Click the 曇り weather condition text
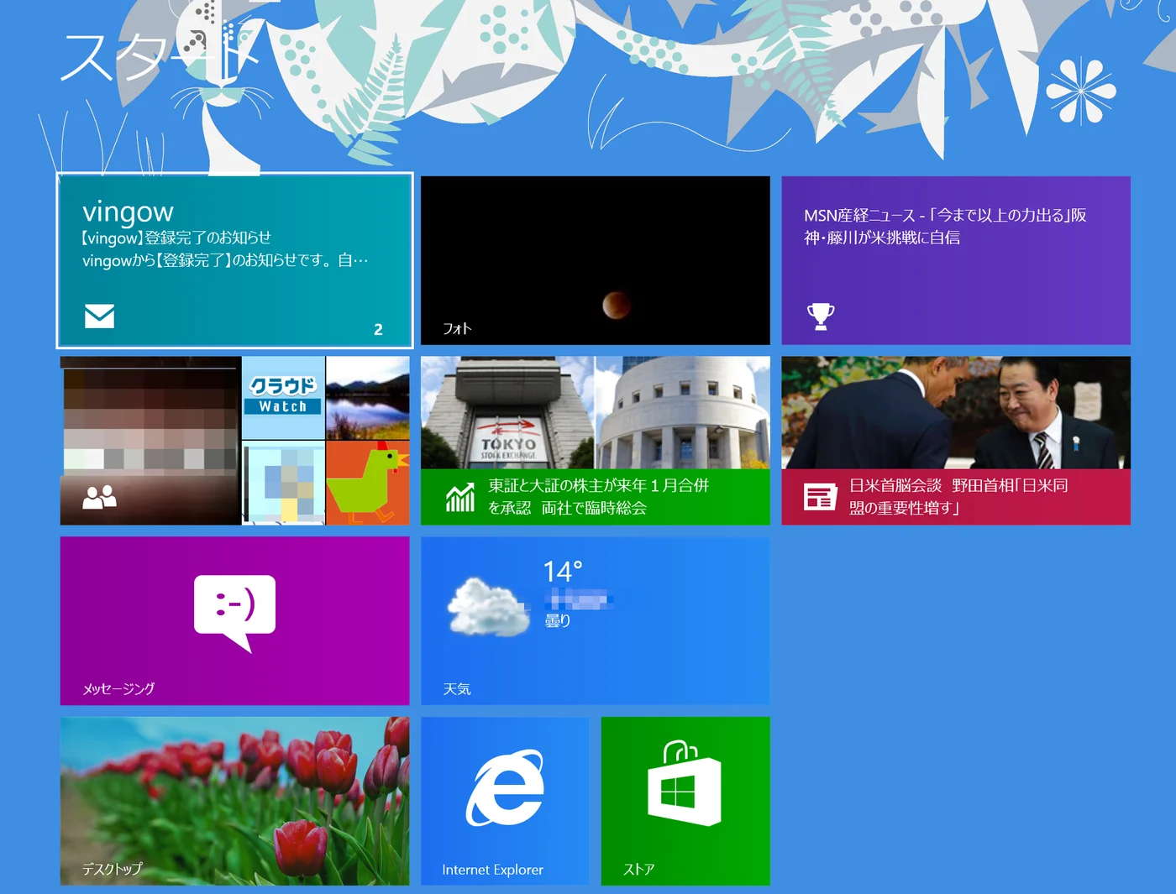 pyautogui.click(x=558, y=620)
